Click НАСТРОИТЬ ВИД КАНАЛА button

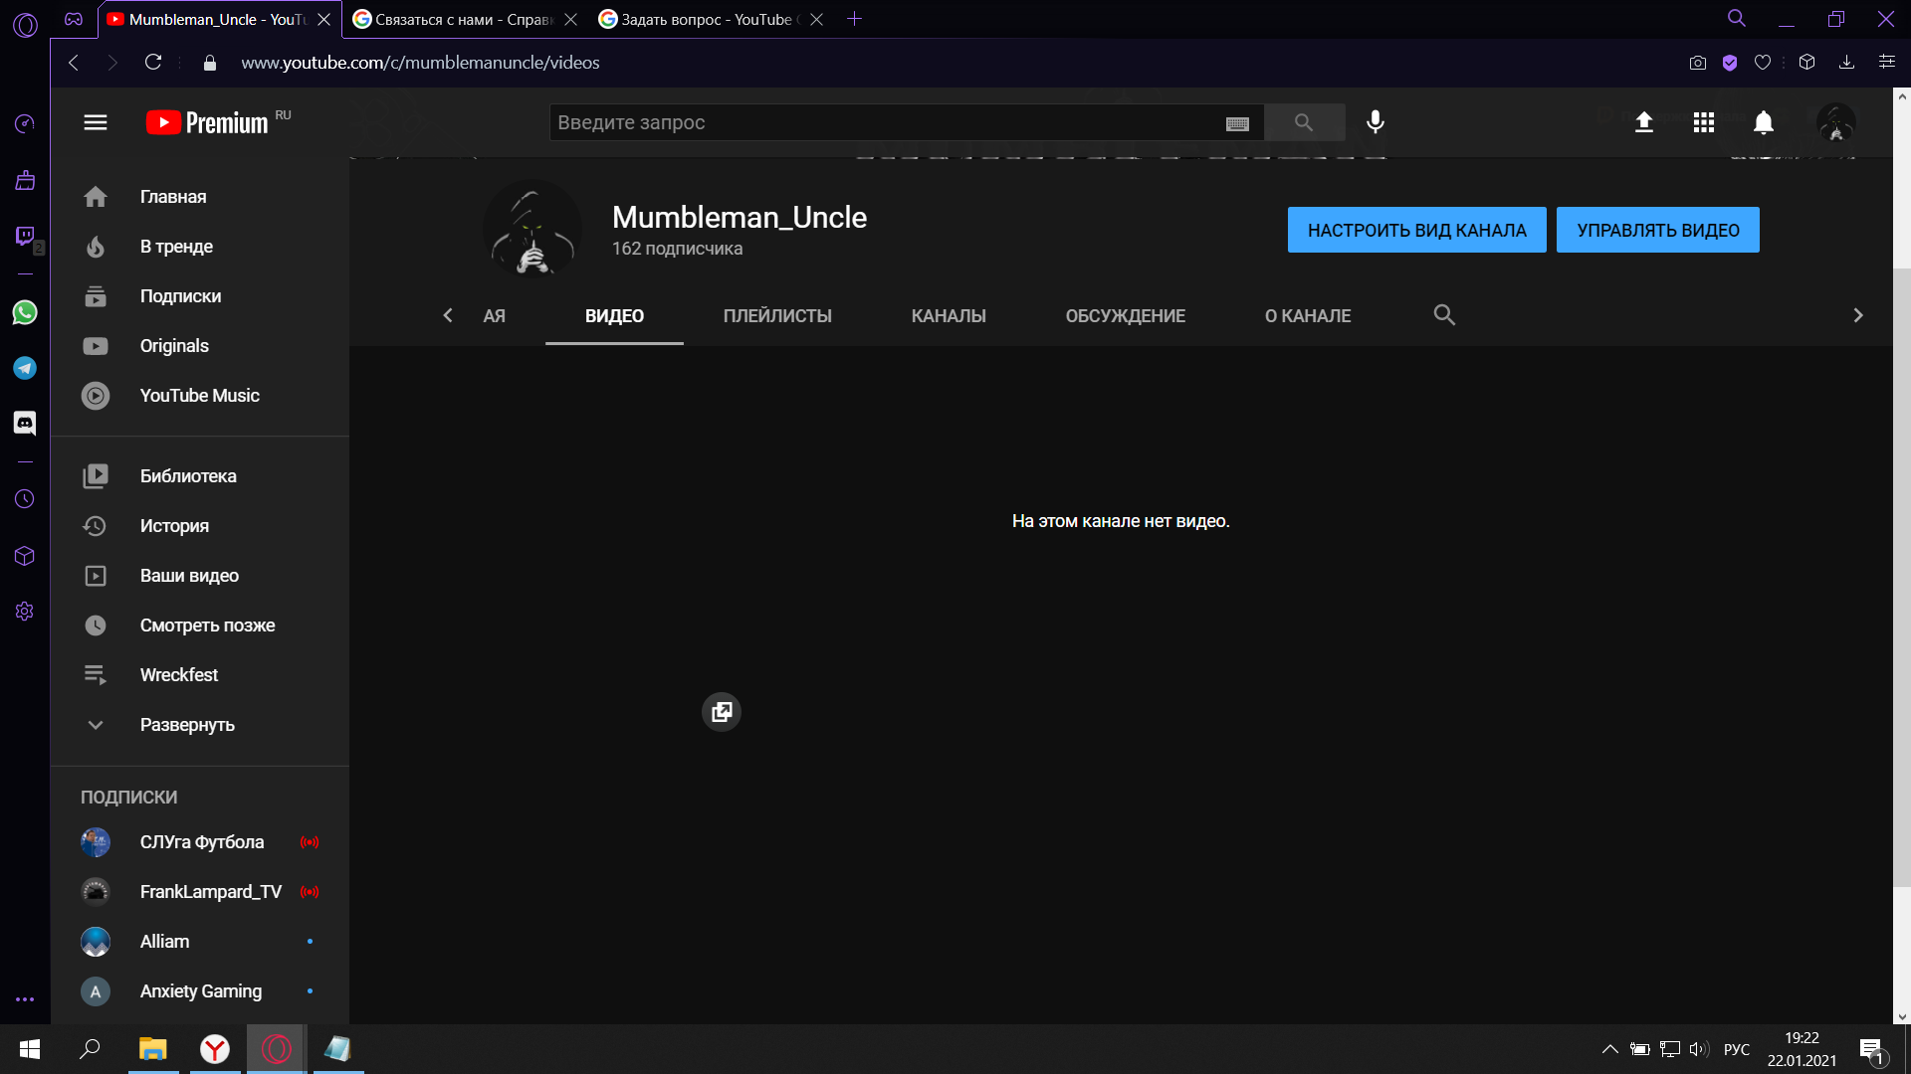1417,230
